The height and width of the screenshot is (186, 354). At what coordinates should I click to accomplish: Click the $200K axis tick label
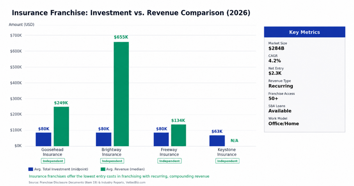pyautogui.click(x=16, y=114)
